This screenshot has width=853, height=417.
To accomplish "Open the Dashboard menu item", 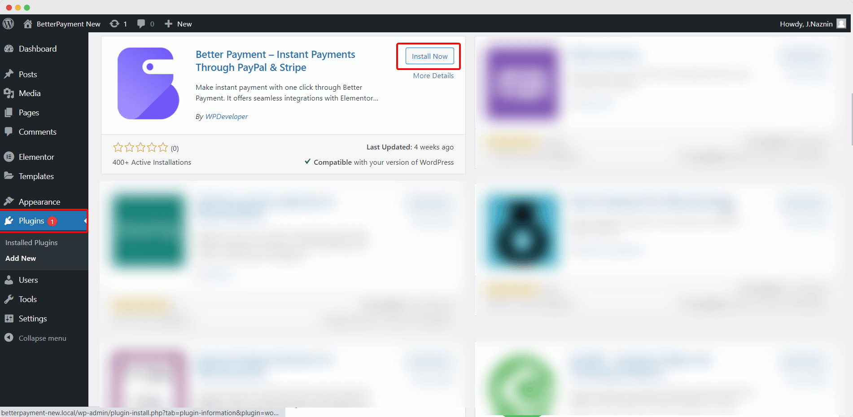I will tap(38, 49).
